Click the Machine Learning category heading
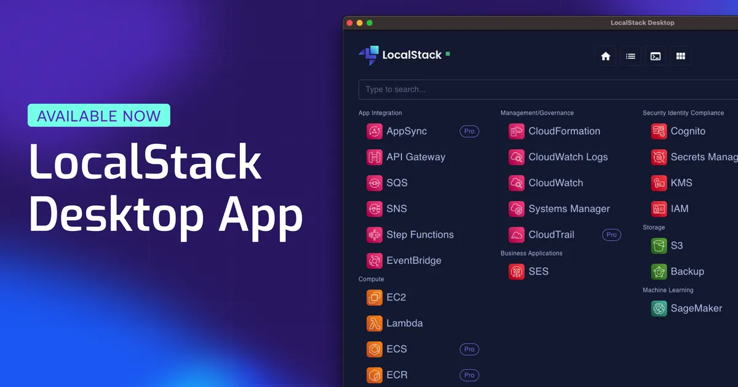The width and height of the screenshot is (738, 387). point(668,290)
